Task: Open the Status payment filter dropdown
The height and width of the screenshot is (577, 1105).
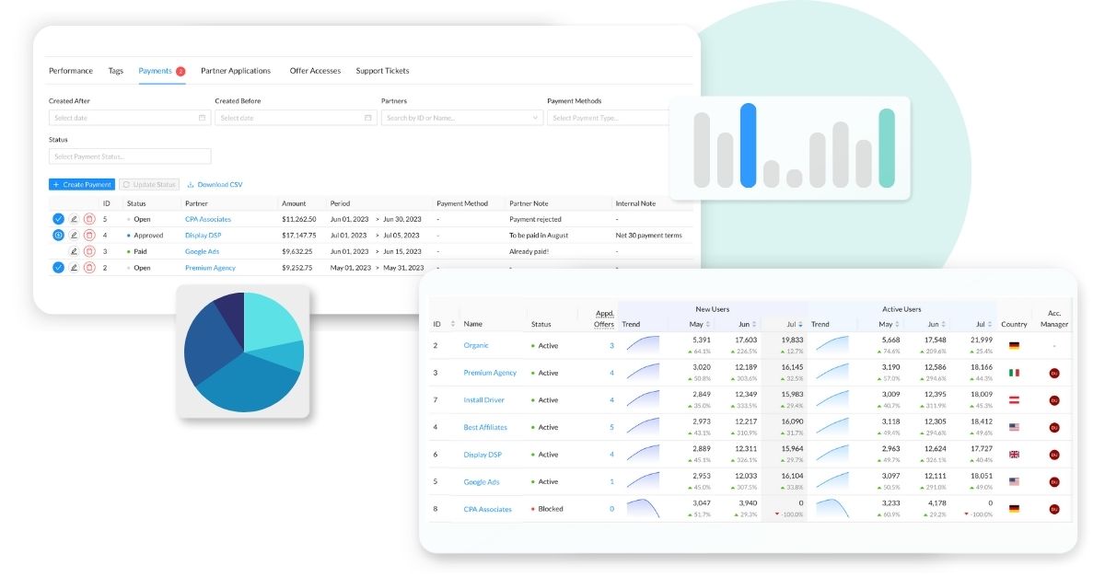Action: tap(130, 156)
